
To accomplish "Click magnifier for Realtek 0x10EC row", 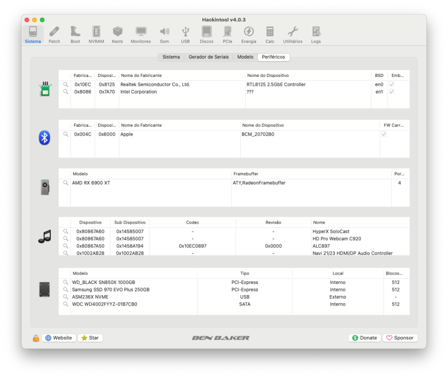I will click(66, 84).
